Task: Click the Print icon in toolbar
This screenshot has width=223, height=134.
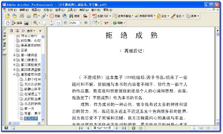Action: point(29,16)
